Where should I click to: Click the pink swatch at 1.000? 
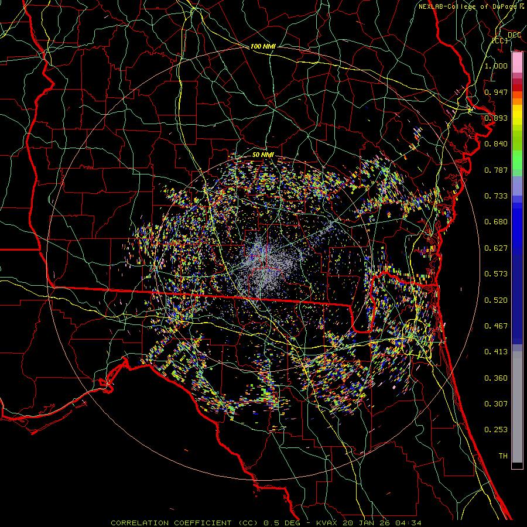point(517,66)
